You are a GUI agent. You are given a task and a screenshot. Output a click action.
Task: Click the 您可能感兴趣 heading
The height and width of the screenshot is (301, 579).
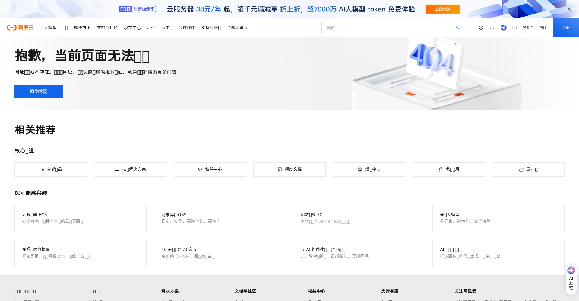[31, 193]
